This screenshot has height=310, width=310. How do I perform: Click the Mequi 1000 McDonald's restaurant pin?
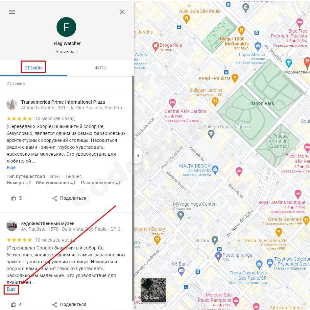(x=241, y=30)
